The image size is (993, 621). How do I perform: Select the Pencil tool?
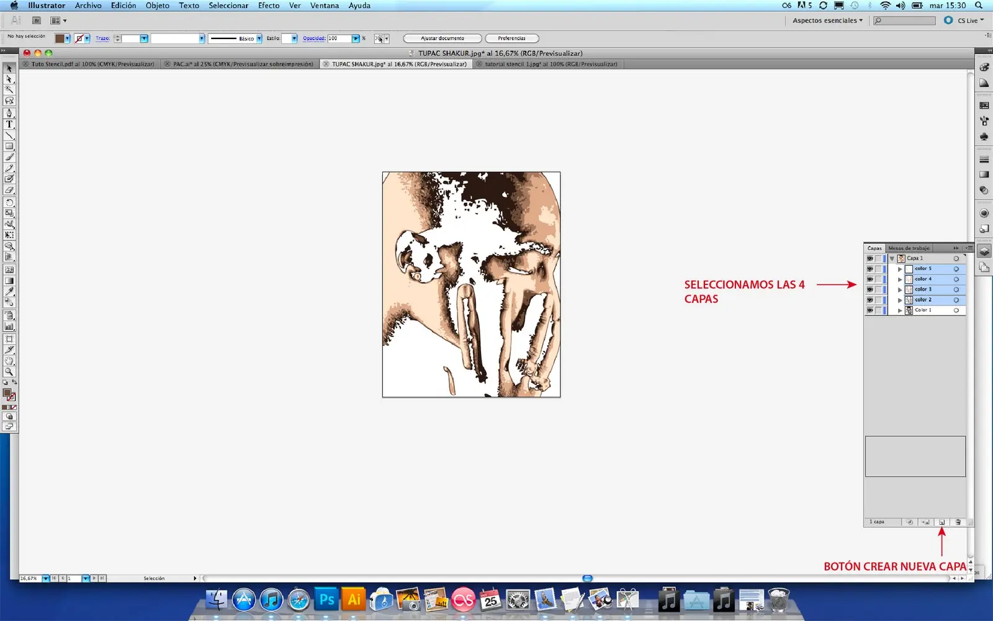(x=9, y=168)
